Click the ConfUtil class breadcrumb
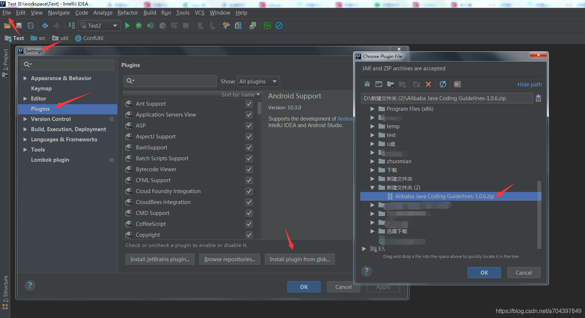The image size is (585, 318). (x=90, y=38)
